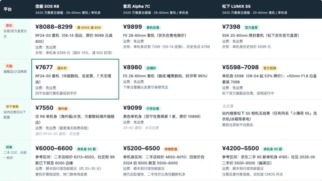The width and height of the screenshot is (322, 181).
Task: Click the 二手 C2C · 无统一标价 description
Action: click(x=15, y=155)
